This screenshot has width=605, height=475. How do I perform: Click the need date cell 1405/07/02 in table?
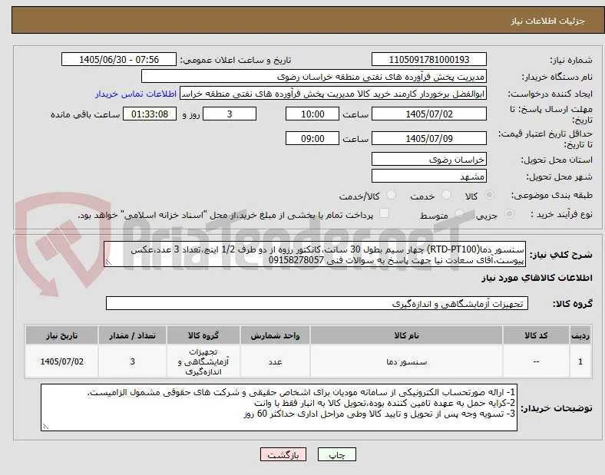point(61,361)
